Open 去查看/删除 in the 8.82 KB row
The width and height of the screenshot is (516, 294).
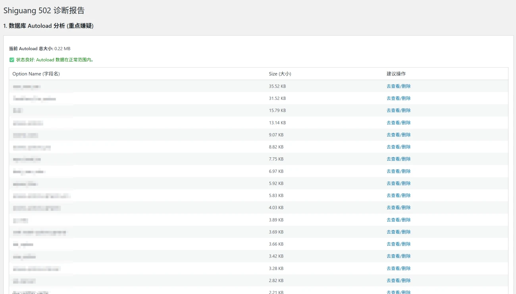point(399,147)
